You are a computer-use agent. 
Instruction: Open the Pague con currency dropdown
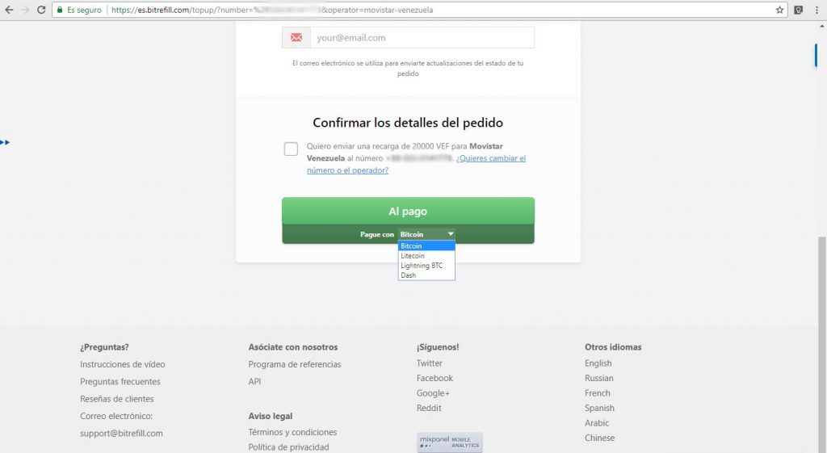pyautogui.click(x=426, y=234)
